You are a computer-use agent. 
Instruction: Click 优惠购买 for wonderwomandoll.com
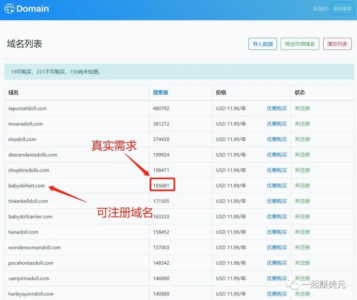[x=277, y=247]
